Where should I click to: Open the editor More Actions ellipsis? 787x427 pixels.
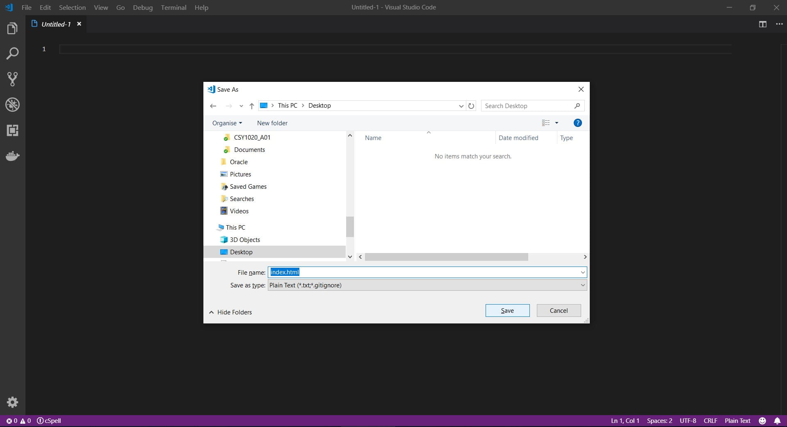779,24
